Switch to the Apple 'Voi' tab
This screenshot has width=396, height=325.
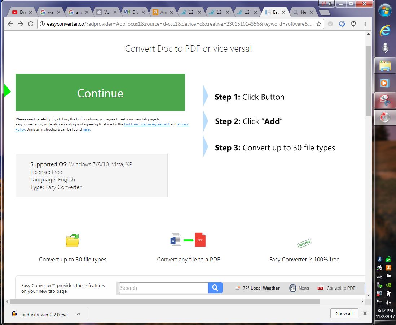[106, 12]
